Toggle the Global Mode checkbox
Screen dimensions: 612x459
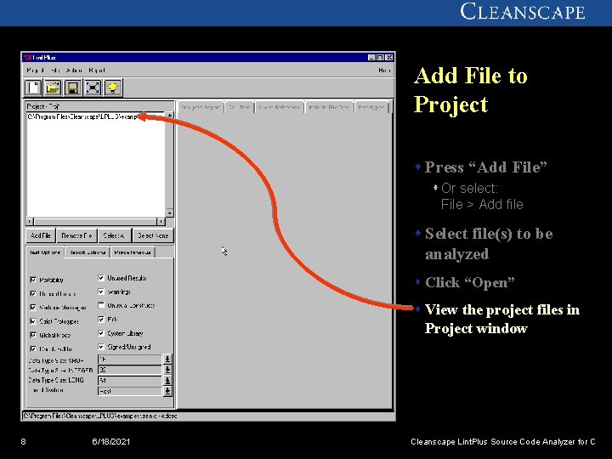pyautogui.click(x=33, y=335)
